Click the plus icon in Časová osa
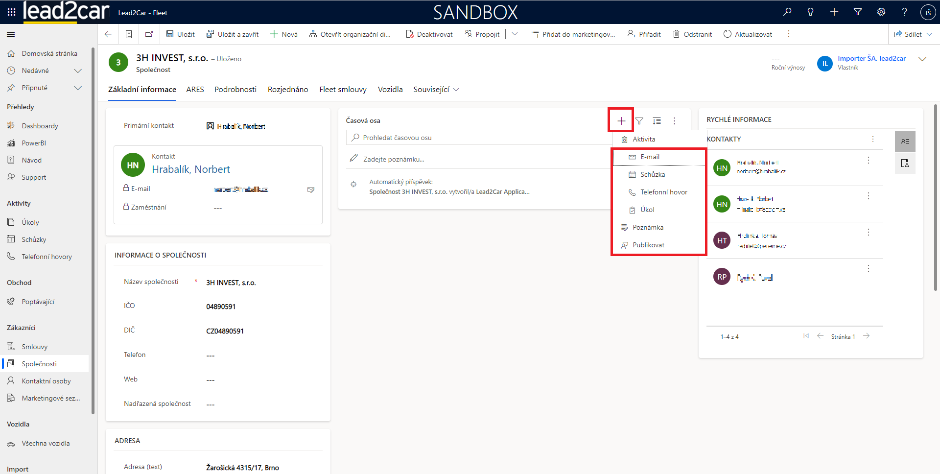This screenshot has height=474, width=940. tap(621, 121)
